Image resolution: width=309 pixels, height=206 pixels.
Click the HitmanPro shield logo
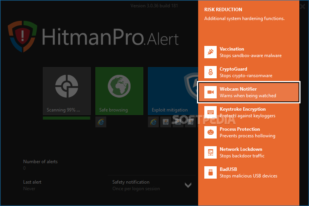click(x=22, y=36)
